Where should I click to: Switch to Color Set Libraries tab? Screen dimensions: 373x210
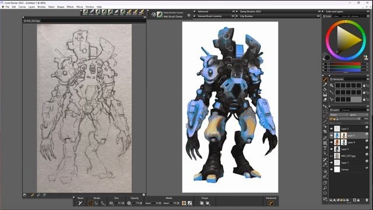[350, 16]
